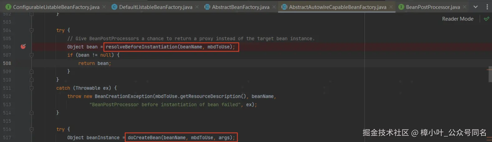This screenshot has height=142, width=492.
Task: Select AbstractAutowireCapableBeanFactory.java tab
Action: (338, 7)
